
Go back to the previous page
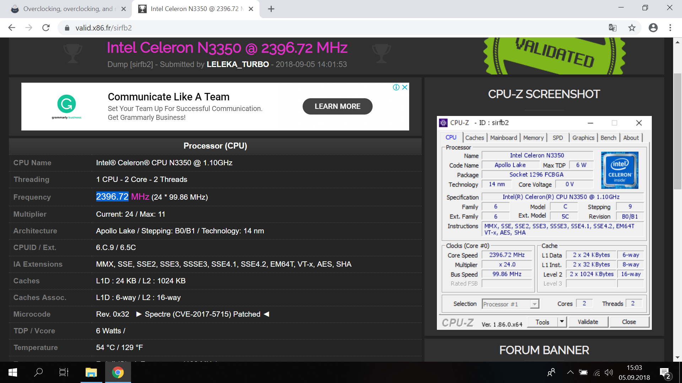[12, 28]
